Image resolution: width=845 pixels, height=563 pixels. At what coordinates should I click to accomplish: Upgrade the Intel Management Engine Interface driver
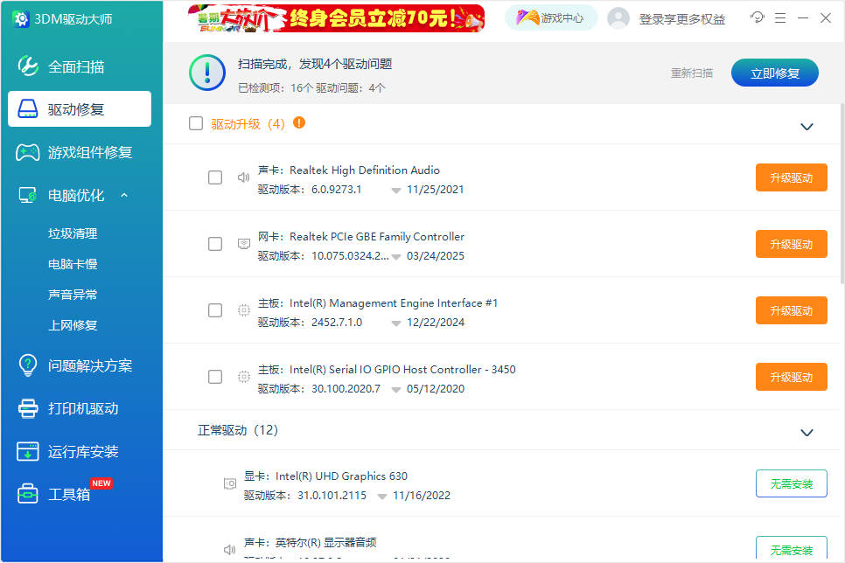tap(791, 310)
